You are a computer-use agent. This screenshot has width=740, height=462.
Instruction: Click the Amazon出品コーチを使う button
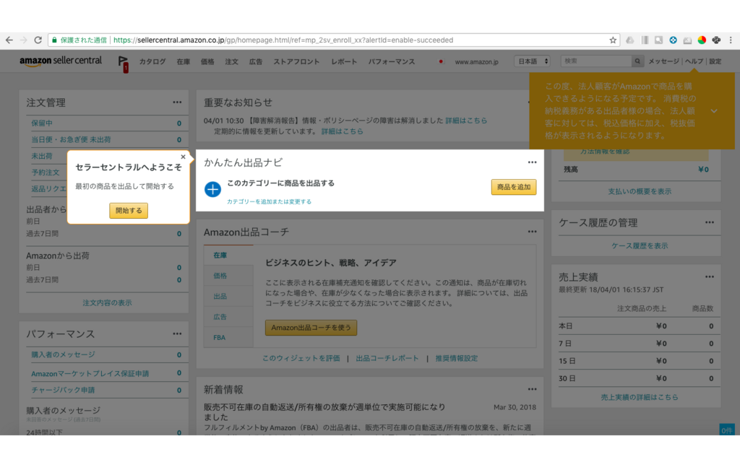[x=311, y=328]
